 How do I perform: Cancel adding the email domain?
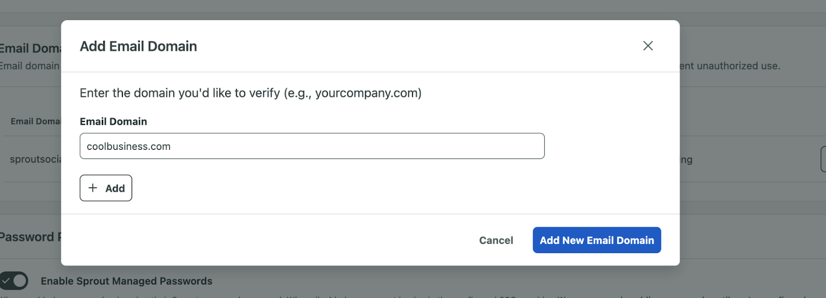pyautogui.click(x=496, y=240)
